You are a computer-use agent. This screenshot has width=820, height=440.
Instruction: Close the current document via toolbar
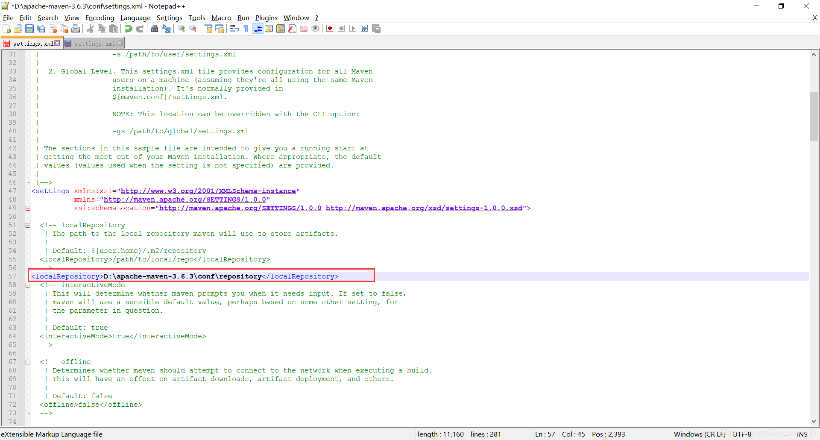point(53,29)
